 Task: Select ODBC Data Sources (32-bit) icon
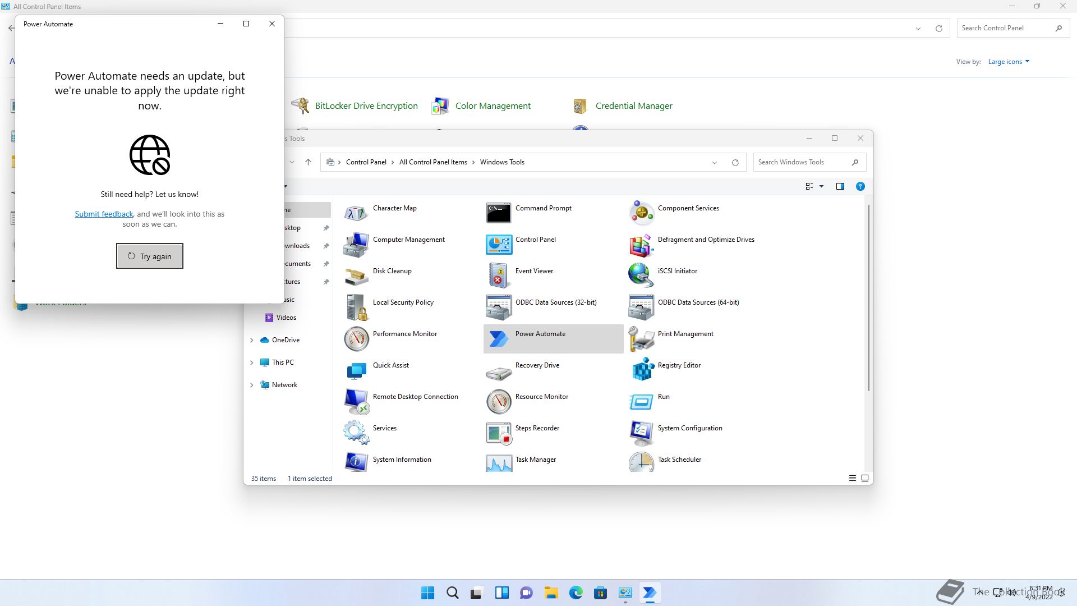[x=499, y=307]
